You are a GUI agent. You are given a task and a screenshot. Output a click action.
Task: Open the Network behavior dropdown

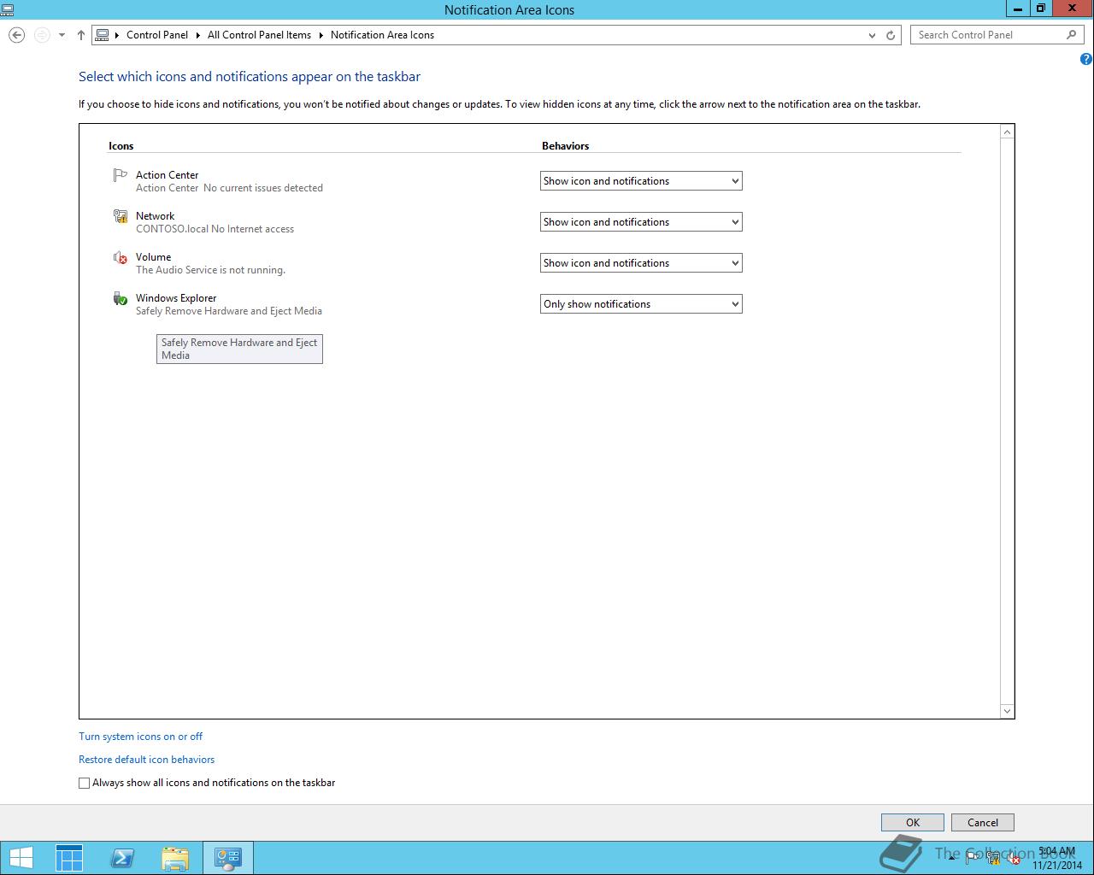pyautogui.click(x=641, y=222)
